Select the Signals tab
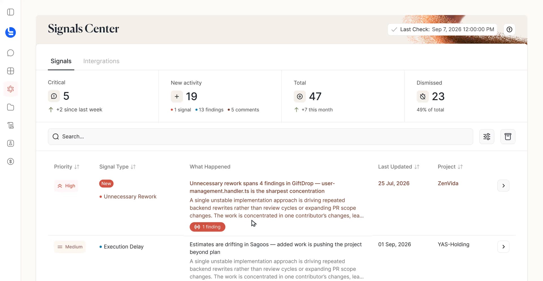Viewport: 543px width, 281px height. [61, 61]
